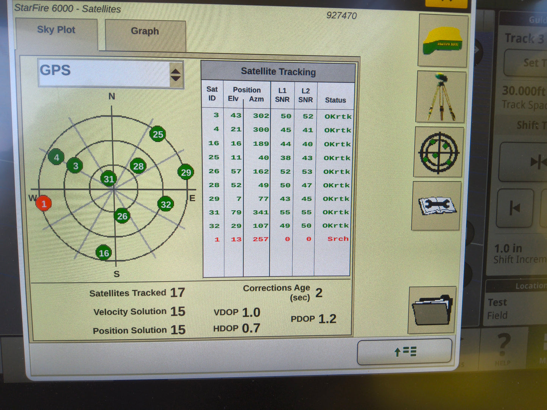The height and width of the screenshot is (410, 547).
Task: Select the Srch status row for satellite 1
Action: tap(338, 239)
